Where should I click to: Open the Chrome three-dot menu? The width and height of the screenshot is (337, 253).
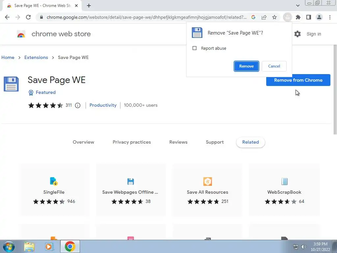[330, 17]
